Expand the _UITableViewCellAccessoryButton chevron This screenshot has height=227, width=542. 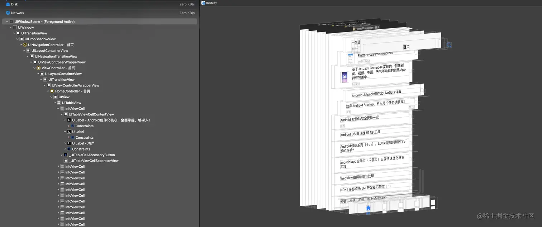click(x=62, y=155)
